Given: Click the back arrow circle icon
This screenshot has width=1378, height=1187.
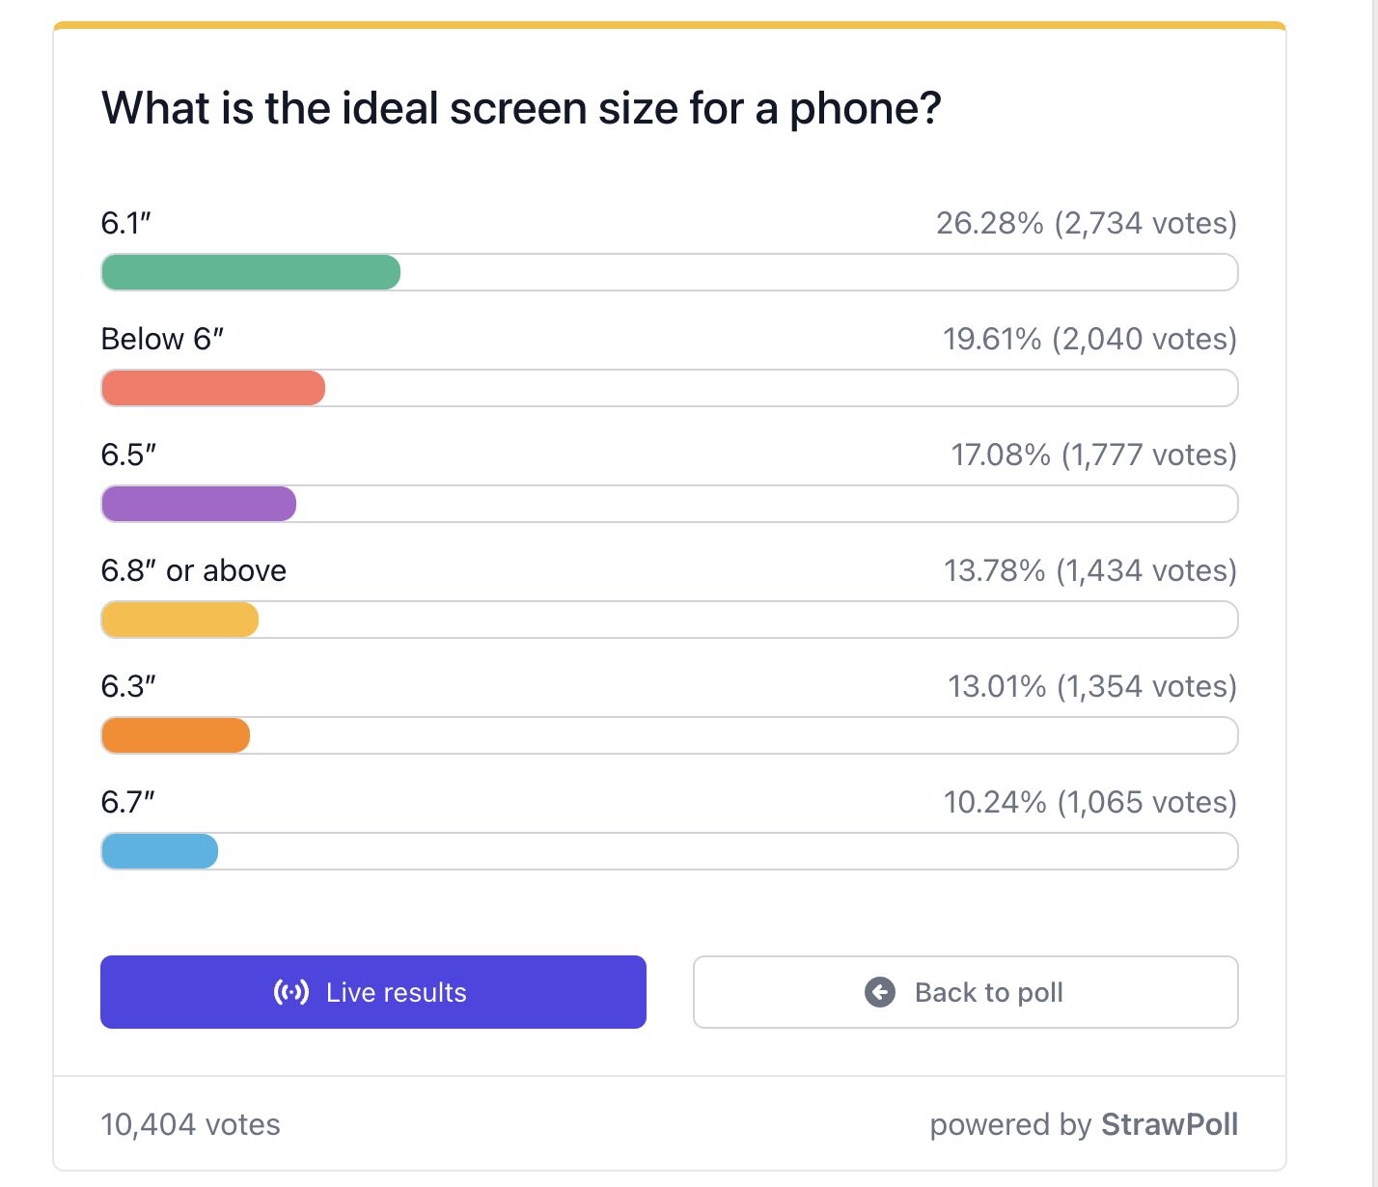Looking at the screenshot, I should (880, 992).
